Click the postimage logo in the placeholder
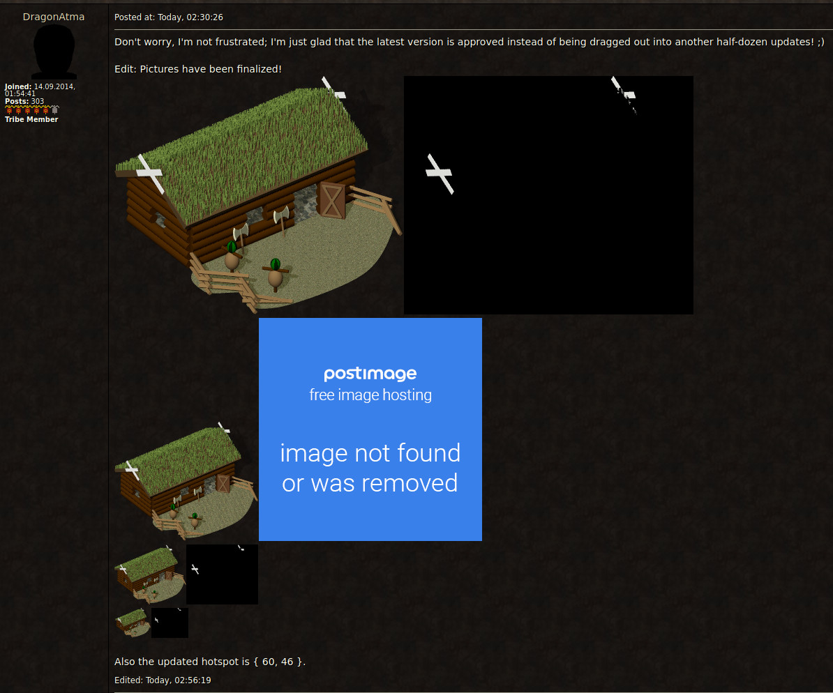This screenshot has width=833, height=693. [x=370, y=374]
